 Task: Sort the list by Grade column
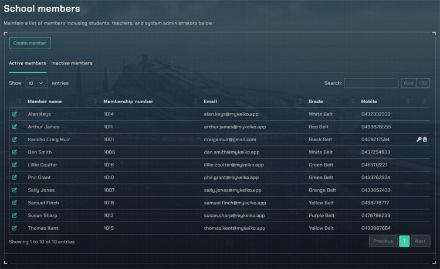point(316,101)
